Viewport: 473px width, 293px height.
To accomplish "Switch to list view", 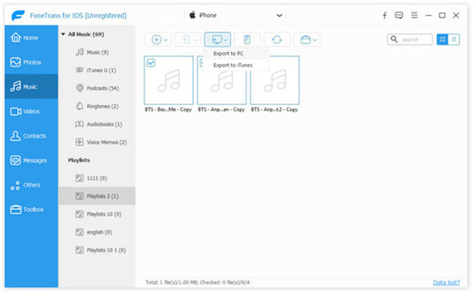I will [x=454, y=39].
